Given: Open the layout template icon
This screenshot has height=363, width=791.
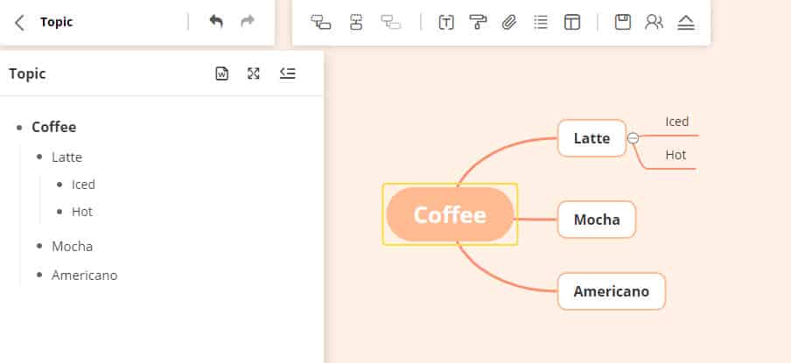Looking at the screenshot, I should click(x=572, y=22).
